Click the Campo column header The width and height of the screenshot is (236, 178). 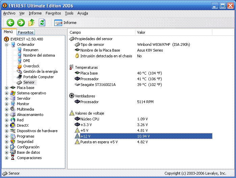coord(102,32)
